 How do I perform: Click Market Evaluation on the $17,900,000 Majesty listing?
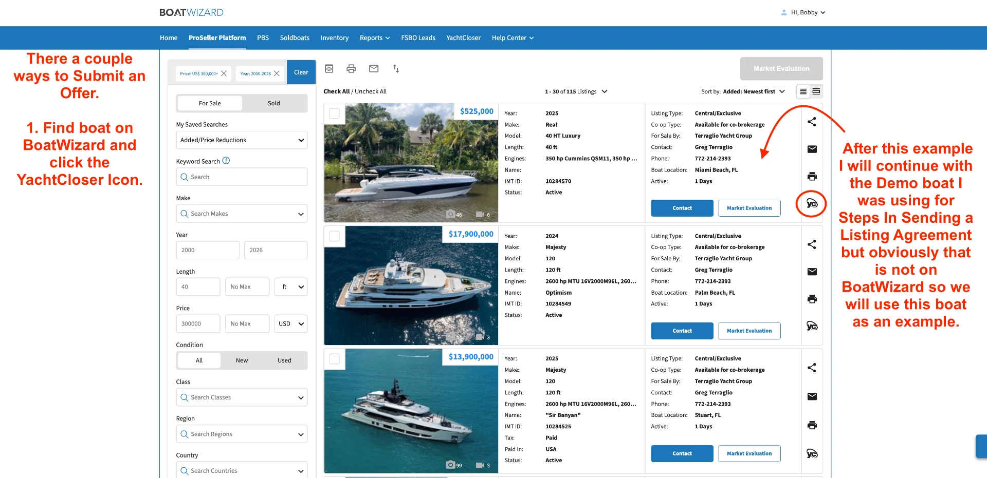click(750, 331)
